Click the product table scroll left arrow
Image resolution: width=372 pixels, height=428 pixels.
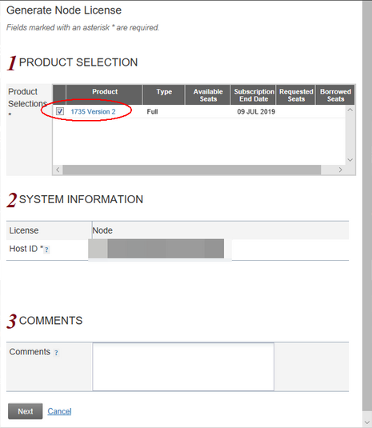point(58,170)
